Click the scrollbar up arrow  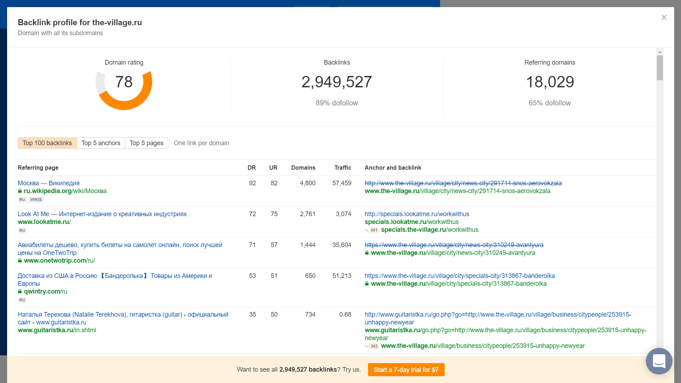(x=660, y=52)
